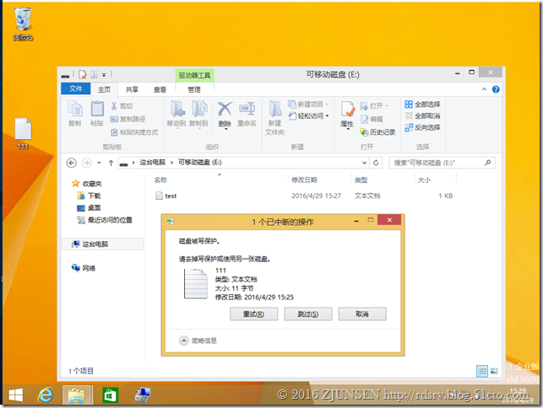Click the Skip (跳过) button
Screen dimensions: 543x408
[308, 314]
